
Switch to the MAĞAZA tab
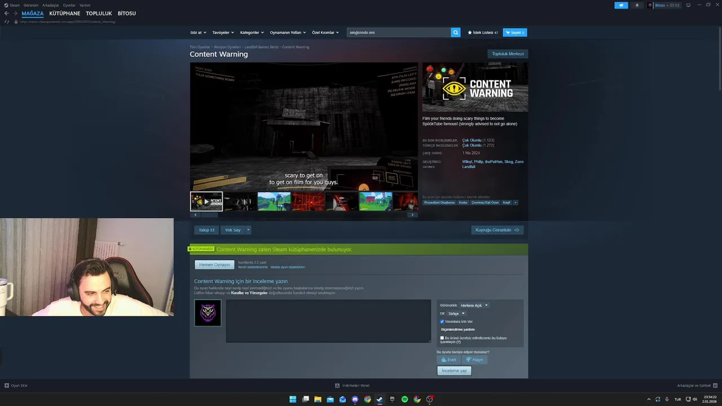(33, 14)
